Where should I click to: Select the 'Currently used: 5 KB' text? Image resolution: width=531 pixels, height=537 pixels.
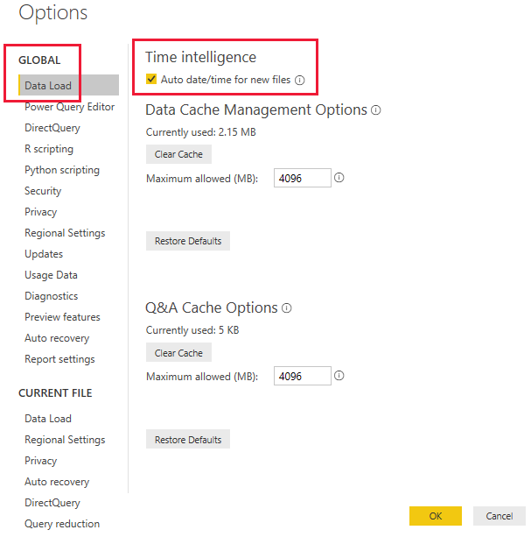click(x=192, y=330)
